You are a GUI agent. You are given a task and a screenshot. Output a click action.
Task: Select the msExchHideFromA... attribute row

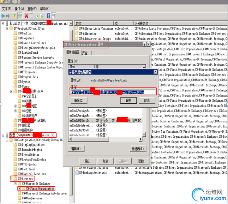click(x=106, y=125)
